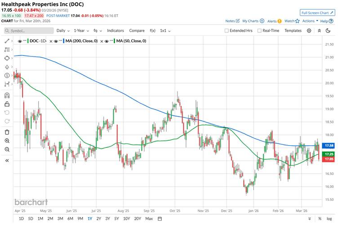Open the Indicators panel
This screenshot has height=226, width=338.
[116, 30]
